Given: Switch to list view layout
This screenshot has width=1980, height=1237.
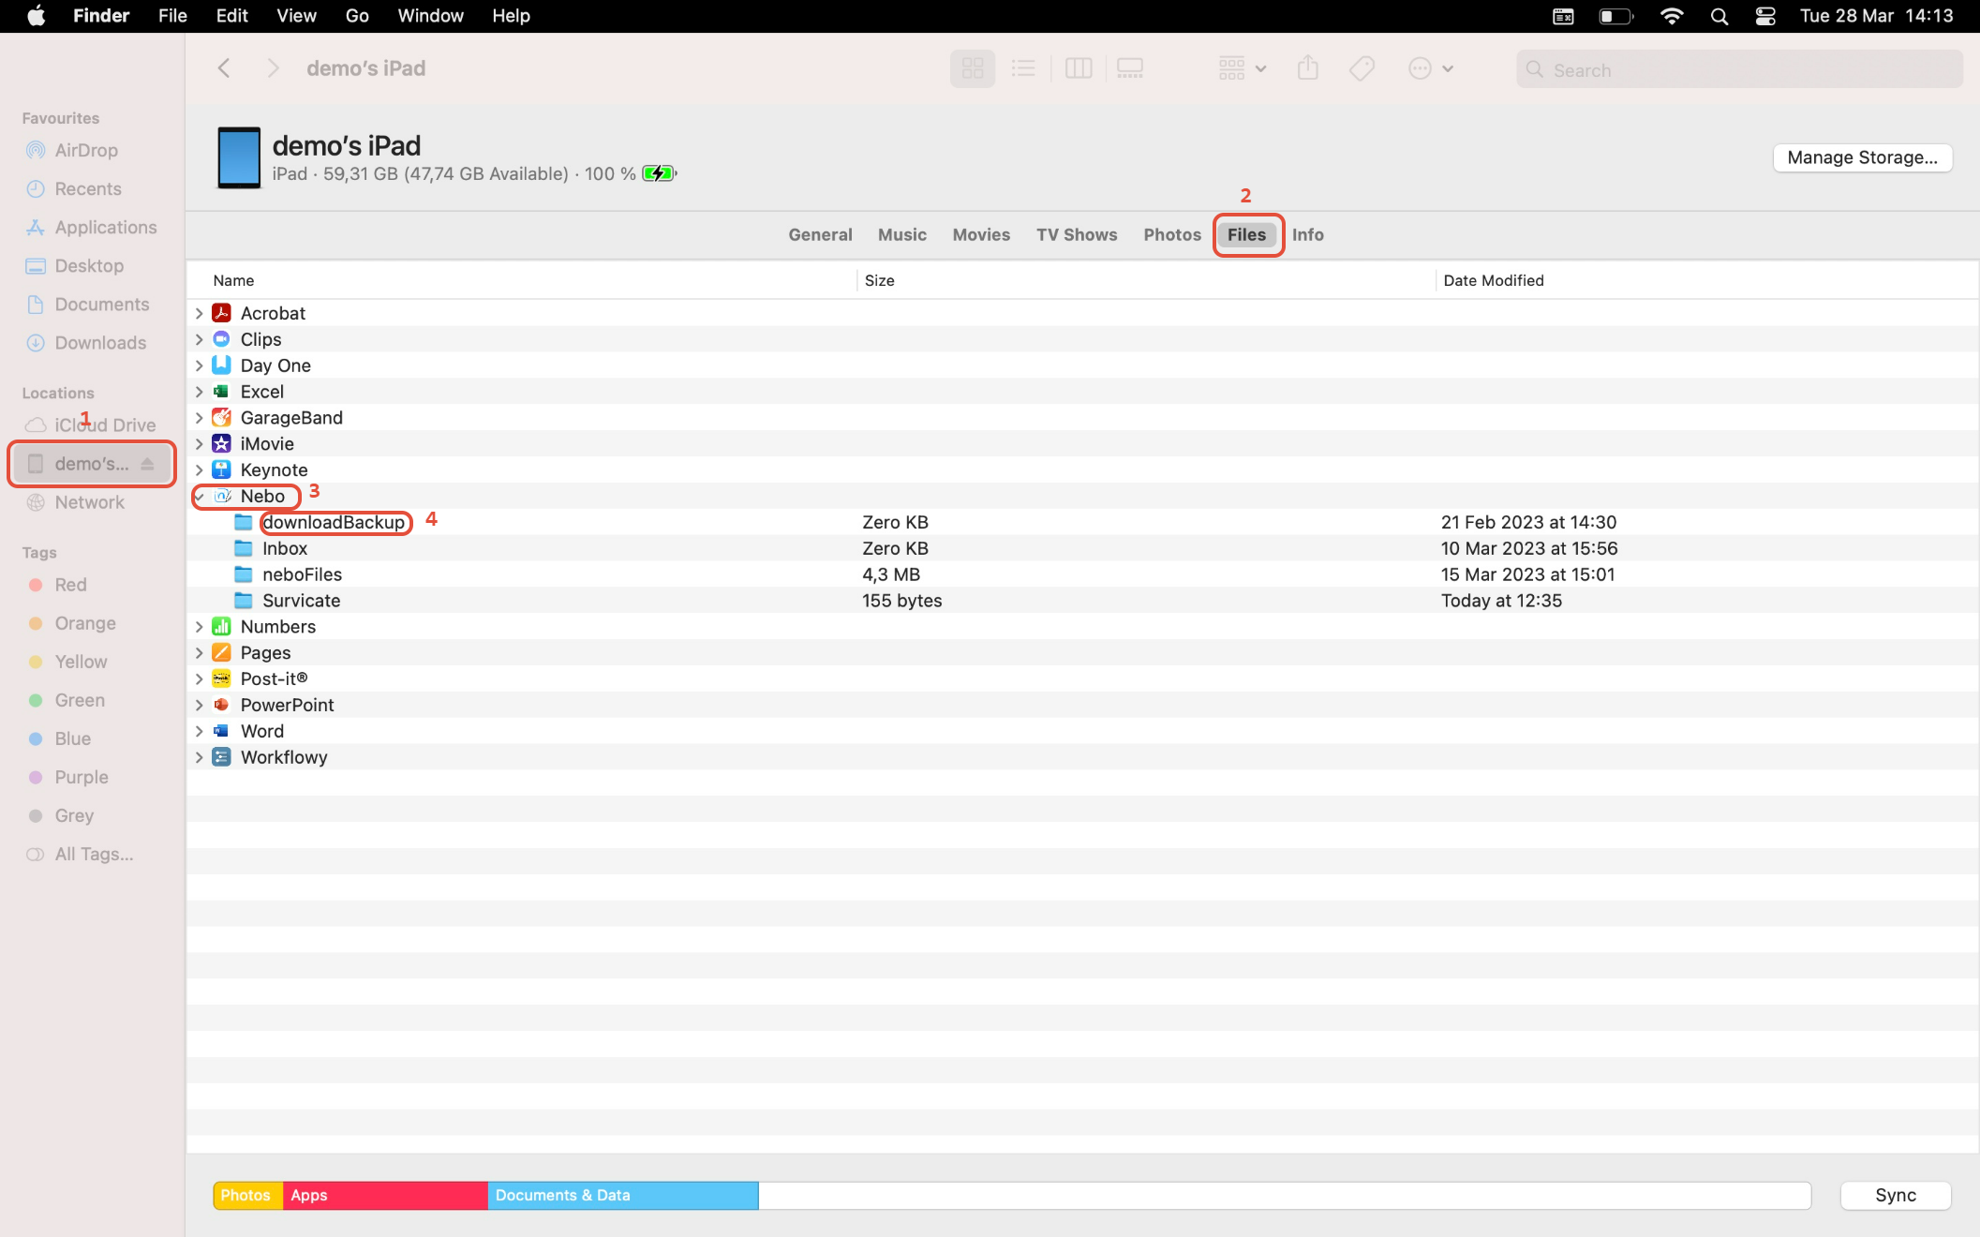Looking at the screenshot, I should pos(1023,68).
